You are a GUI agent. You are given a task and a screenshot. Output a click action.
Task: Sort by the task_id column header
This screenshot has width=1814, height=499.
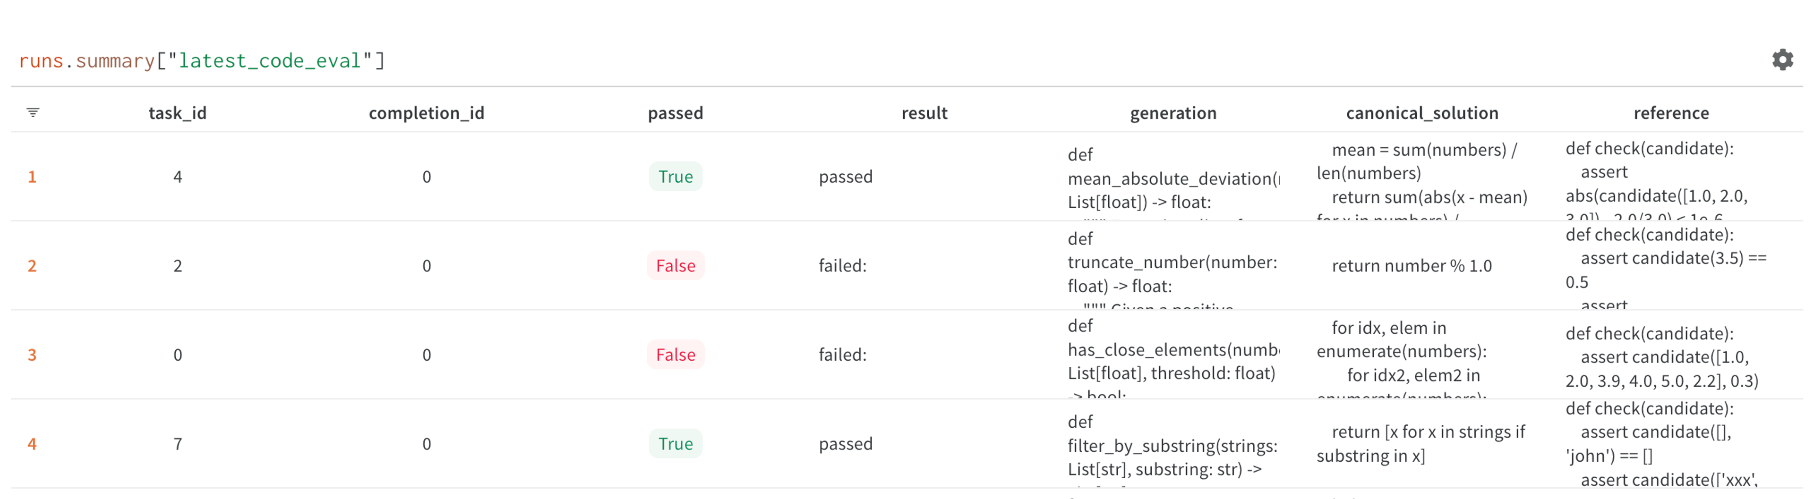178,113
